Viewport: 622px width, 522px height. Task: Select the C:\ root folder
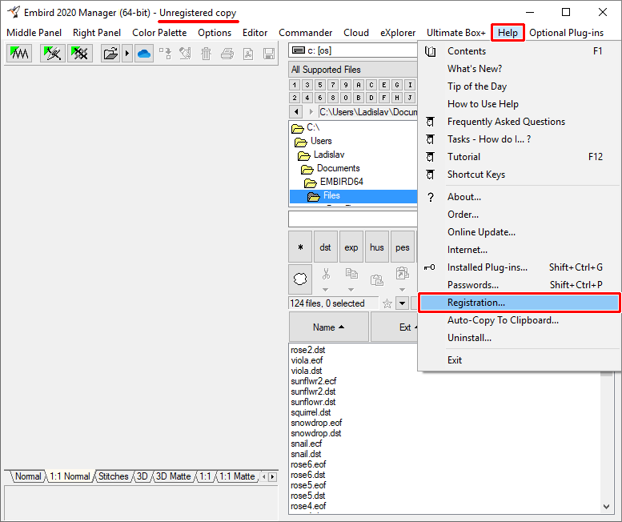(x=306, y=127)
